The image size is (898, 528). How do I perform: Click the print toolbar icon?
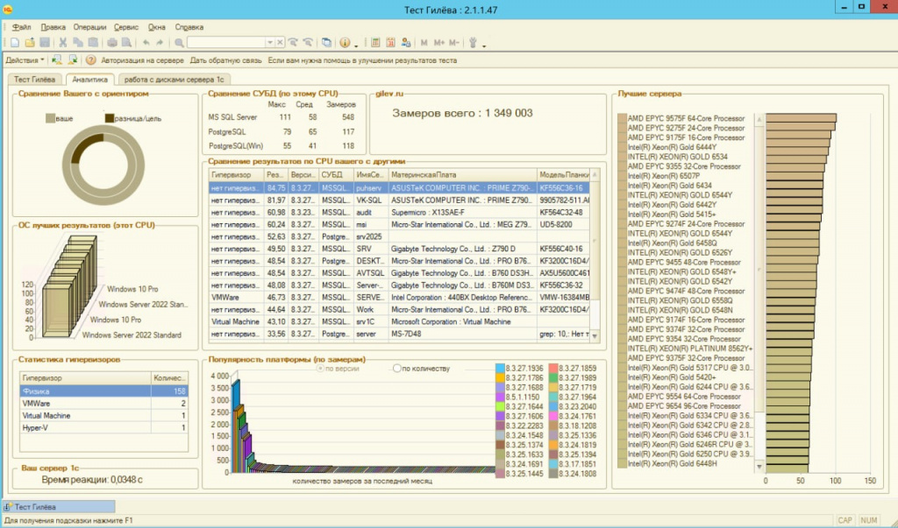(x=112, y=42)
